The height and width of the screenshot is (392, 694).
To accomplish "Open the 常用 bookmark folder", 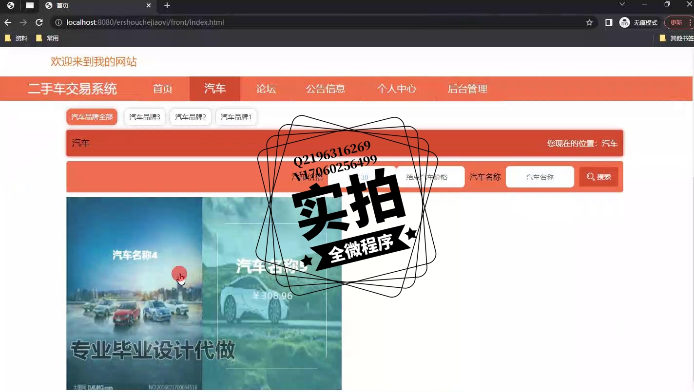I will pyautogui.click(x=47, y=38).
